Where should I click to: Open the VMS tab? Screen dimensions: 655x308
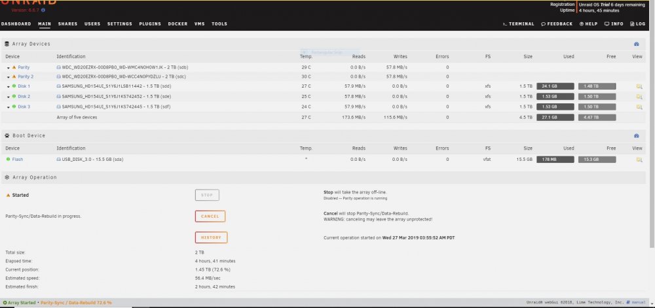pyautogui.click(x=200, y=24)
